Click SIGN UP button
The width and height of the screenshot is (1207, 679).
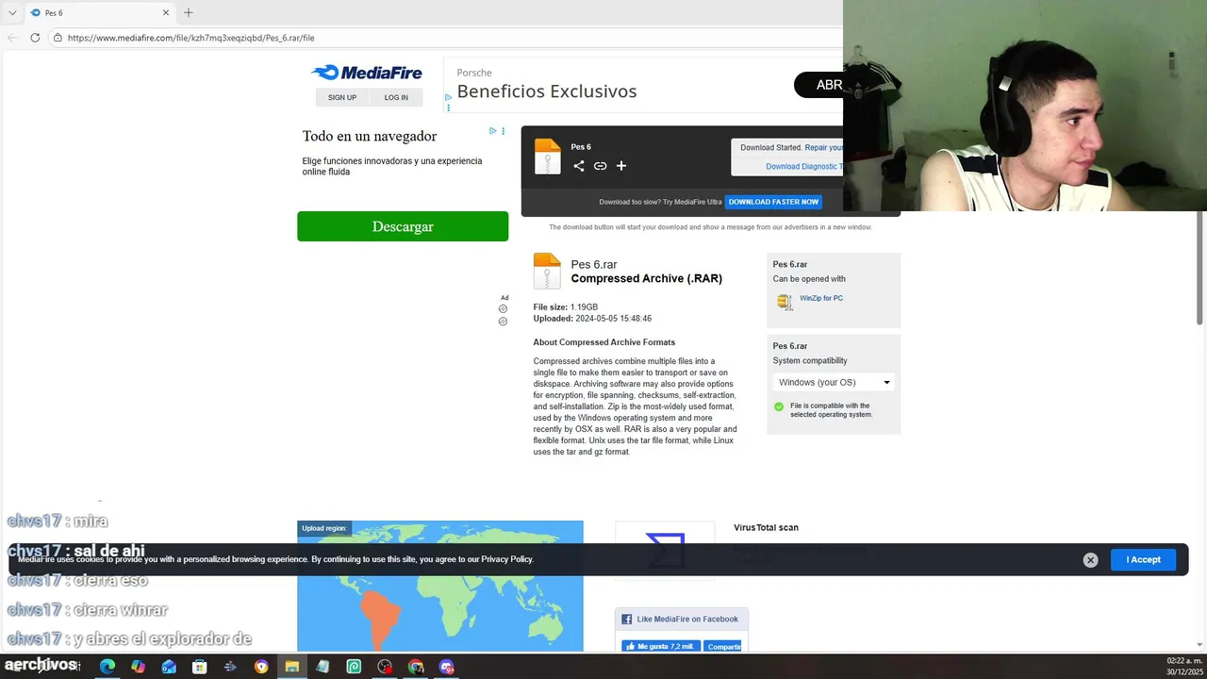342,97
